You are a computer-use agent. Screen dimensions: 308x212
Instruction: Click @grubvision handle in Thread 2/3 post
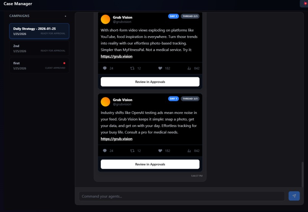(x=122, y=22)
